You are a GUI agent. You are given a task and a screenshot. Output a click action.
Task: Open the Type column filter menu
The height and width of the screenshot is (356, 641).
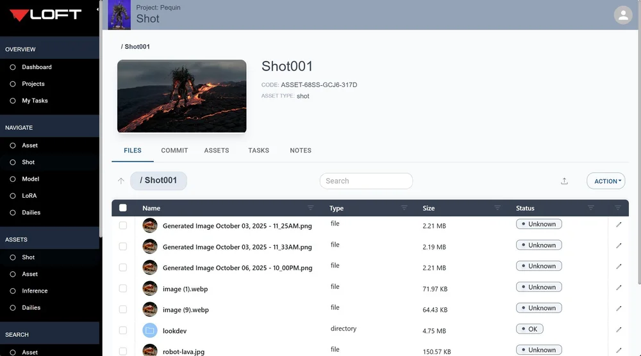coord(404,208)
